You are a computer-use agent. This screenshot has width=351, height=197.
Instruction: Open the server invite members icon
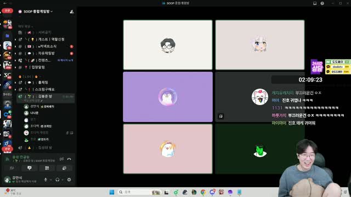(x=72, y=11)
